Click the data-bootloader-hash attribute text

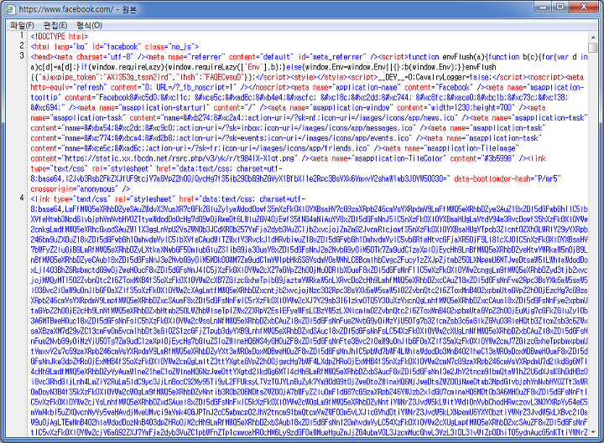point(508,179)
